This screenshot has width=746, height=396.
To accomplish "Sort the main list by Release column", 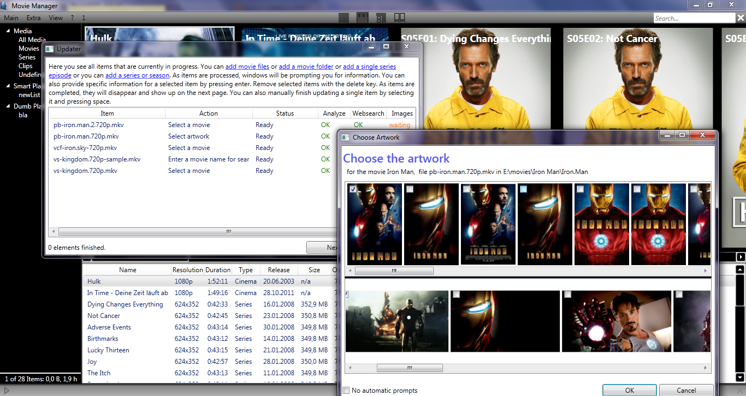I will [279, 270].
